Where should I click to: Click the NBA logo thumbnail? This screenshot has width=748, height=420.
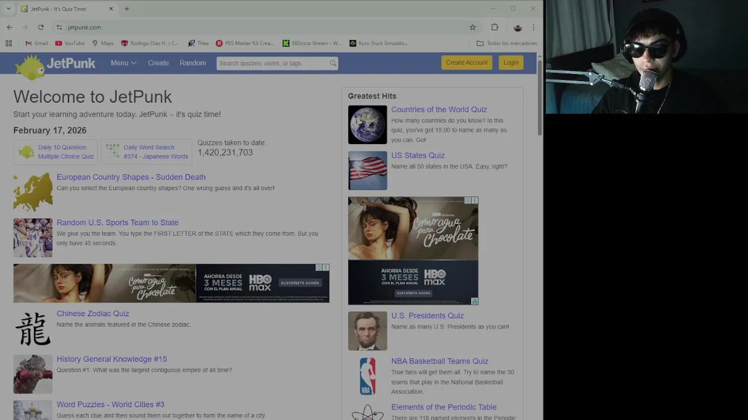[x=368, y=376]
